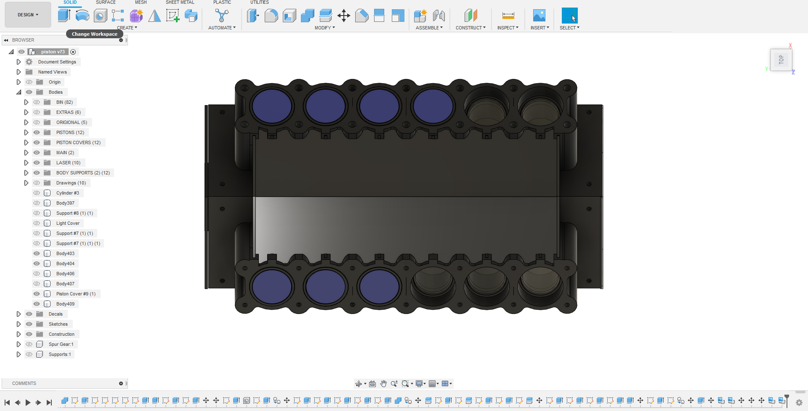Viewport: 808px width, 411px height.
Task: Switch to the SHEET METAL tab
Action: 180,3
